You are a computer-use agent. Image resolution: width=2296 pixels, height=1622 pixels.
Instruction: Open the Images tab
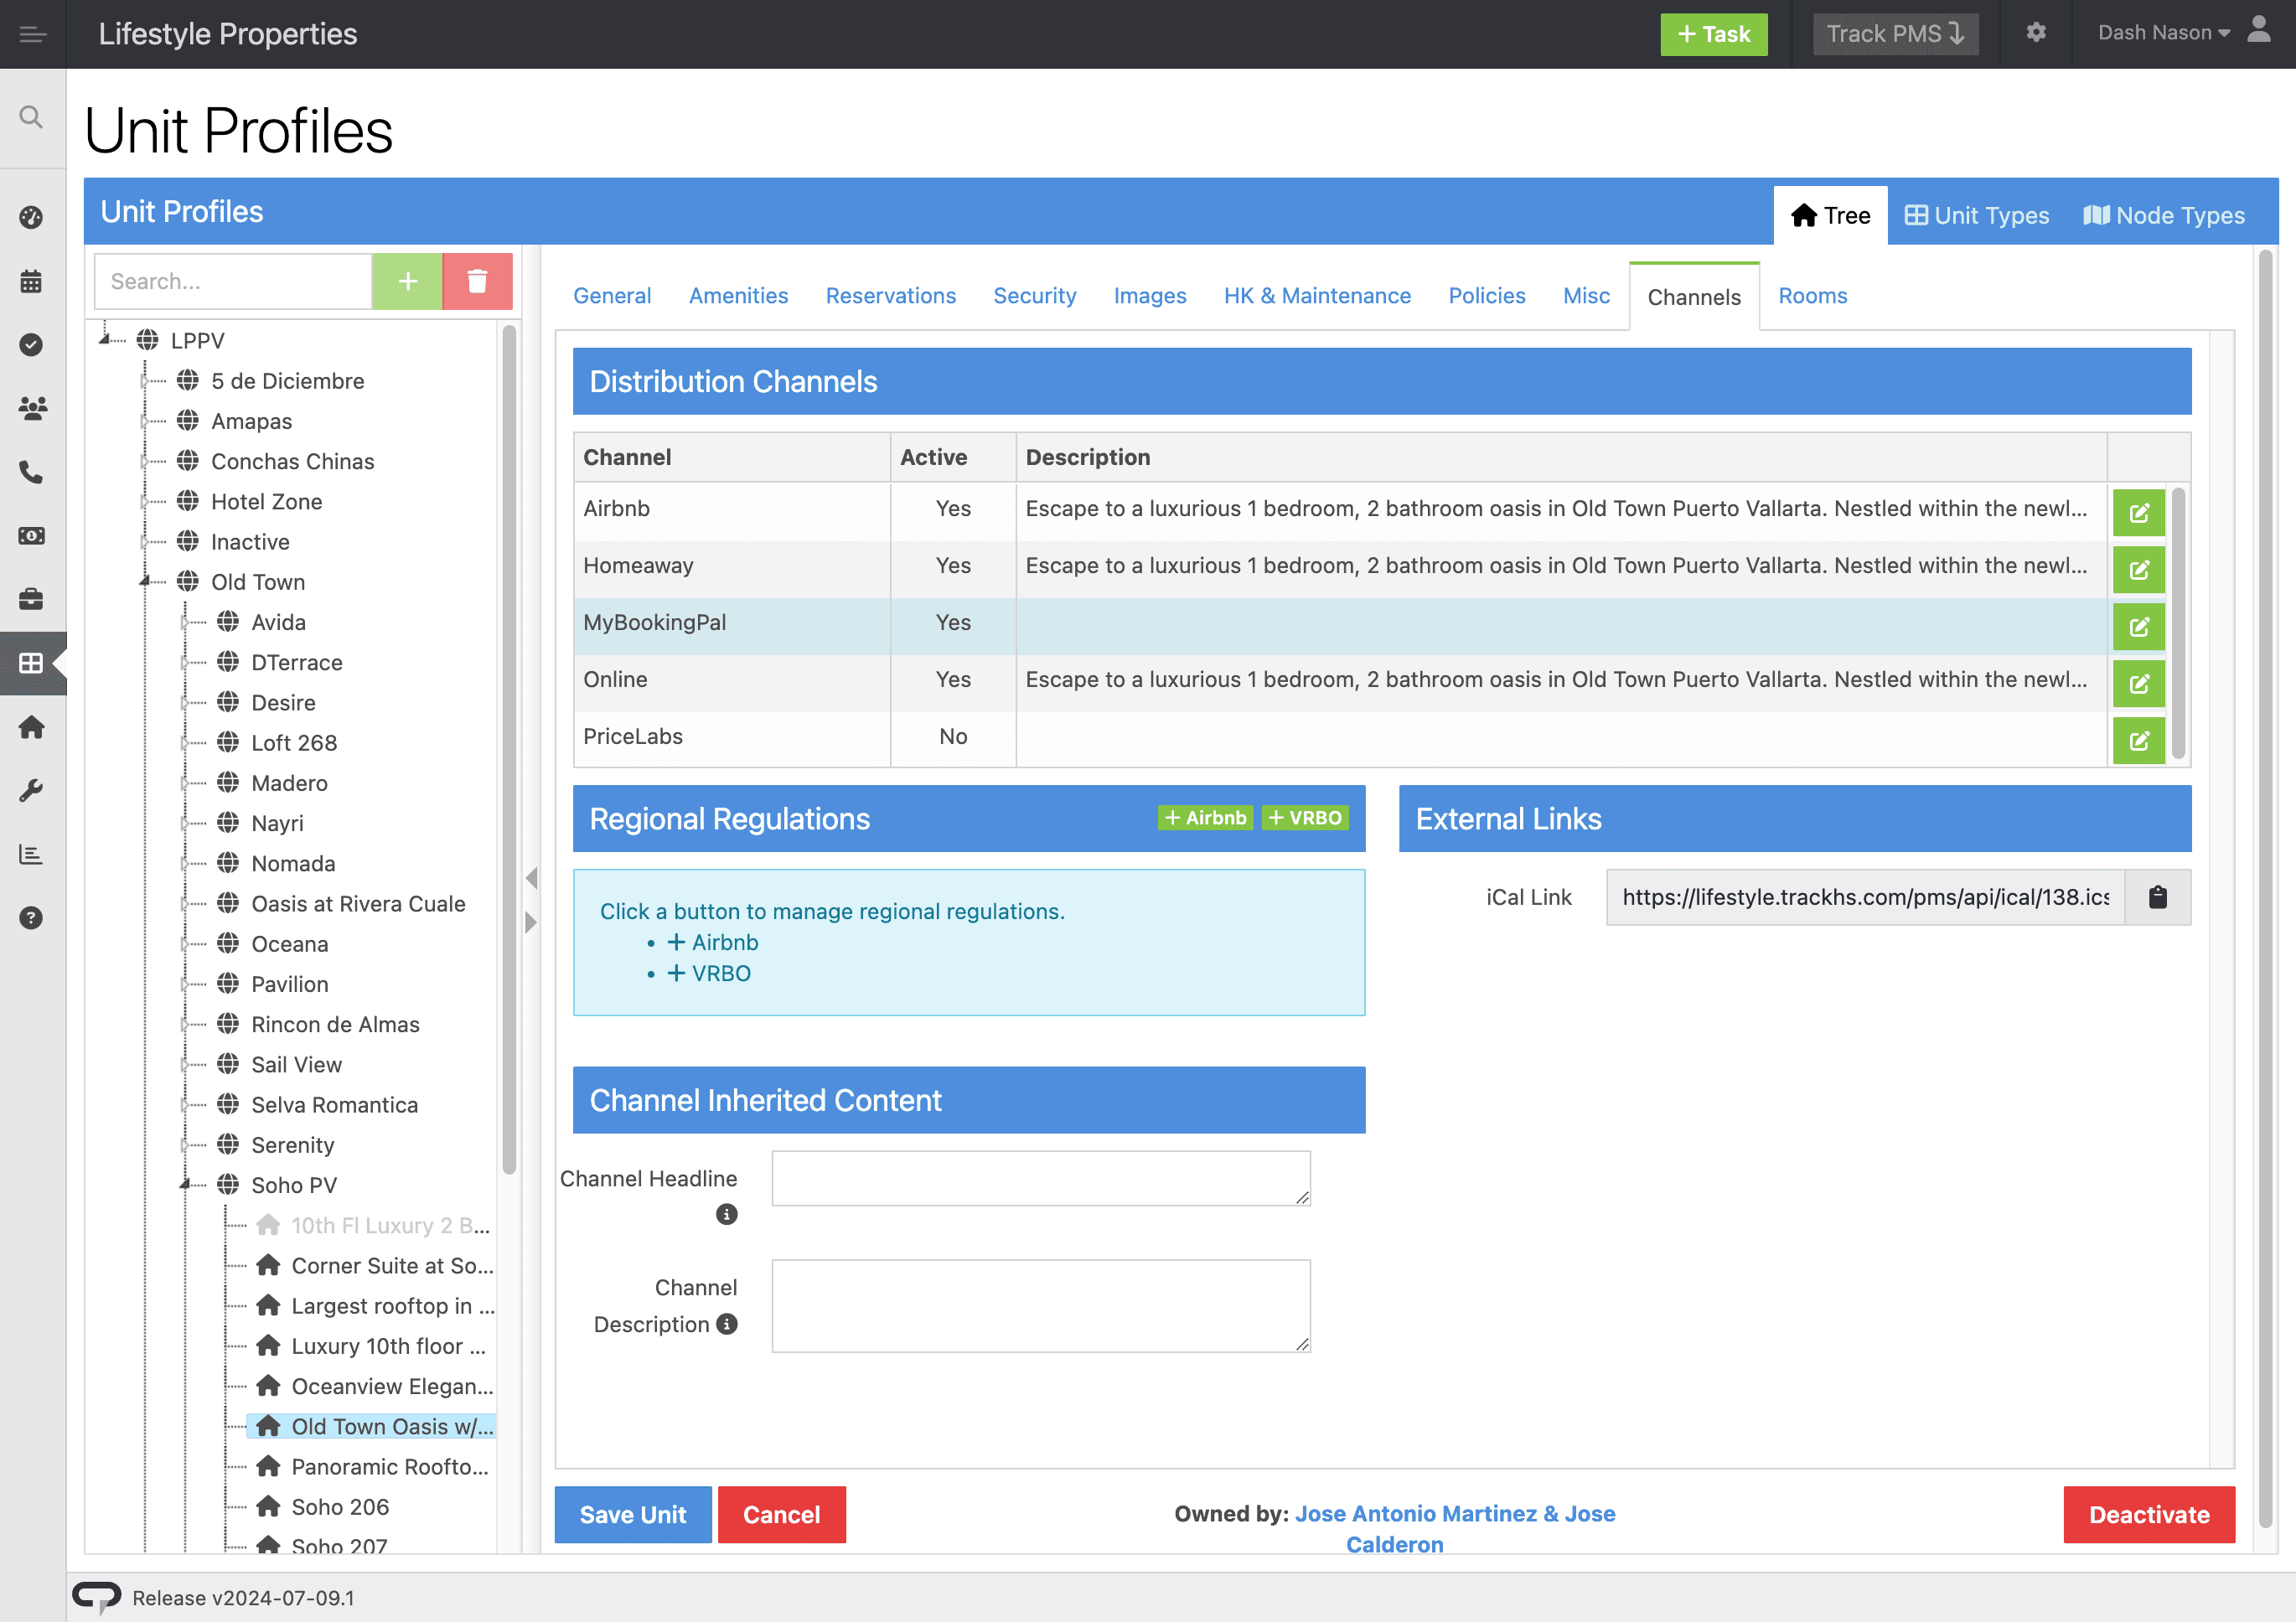click(x=1150, y=296)
